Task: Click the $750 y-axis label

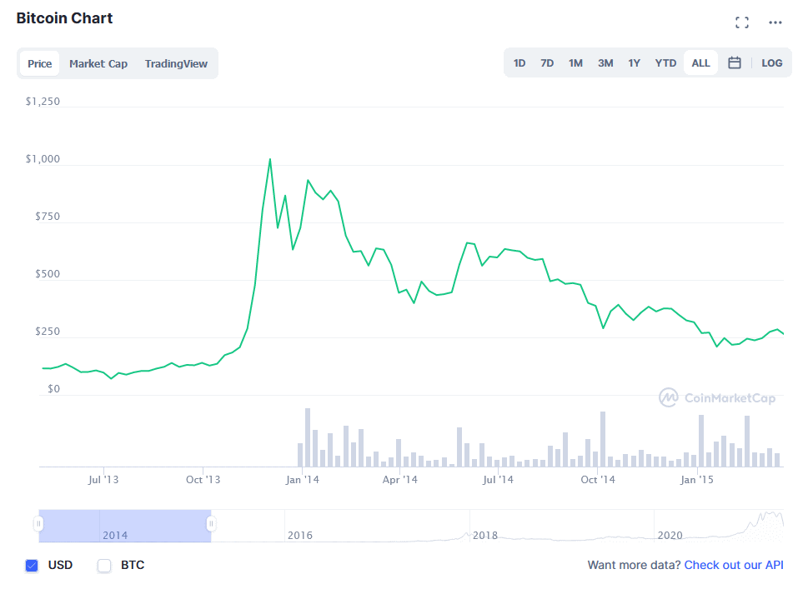Action: pyautogui.click(x=48, y=217)
